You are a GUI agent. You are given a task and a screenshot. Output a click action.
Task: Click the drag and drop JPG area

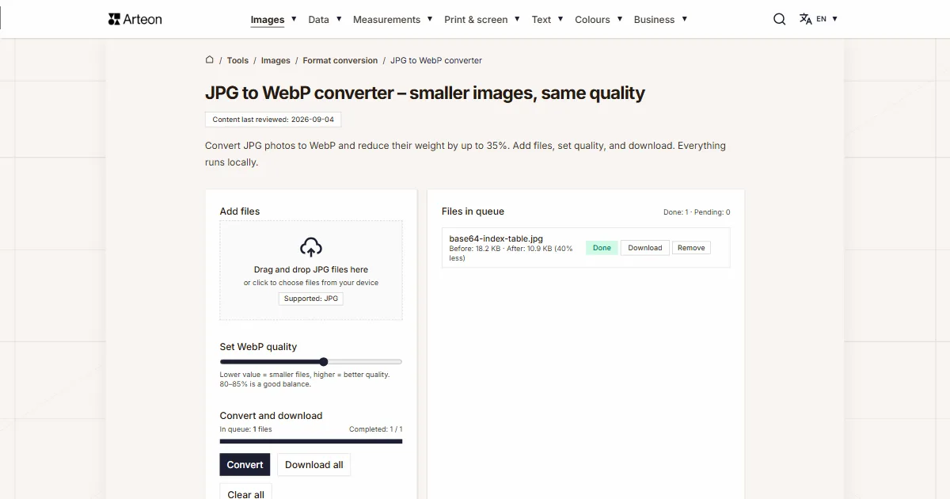point(311,270)
